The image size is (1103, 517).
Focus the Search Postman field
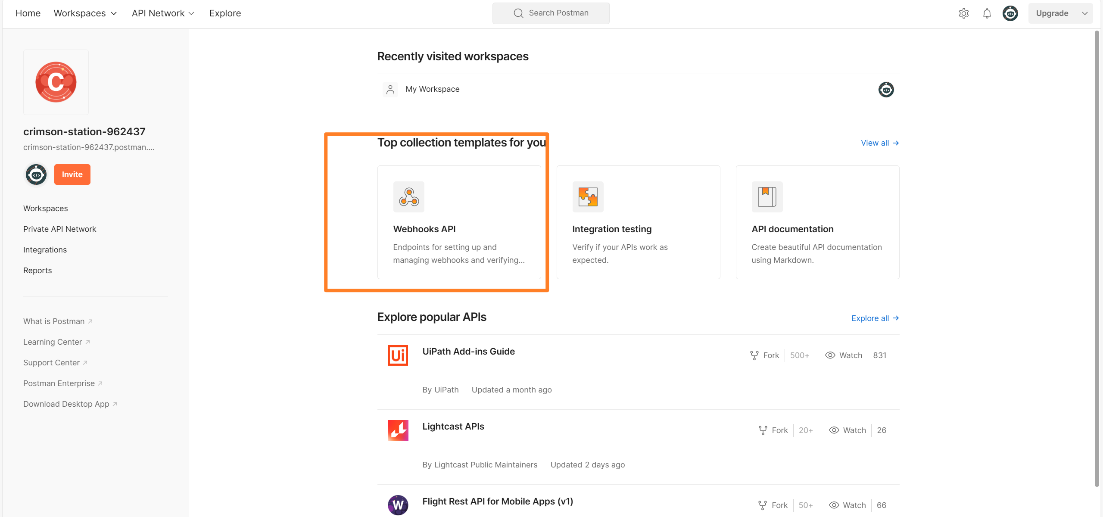(551, 13)
